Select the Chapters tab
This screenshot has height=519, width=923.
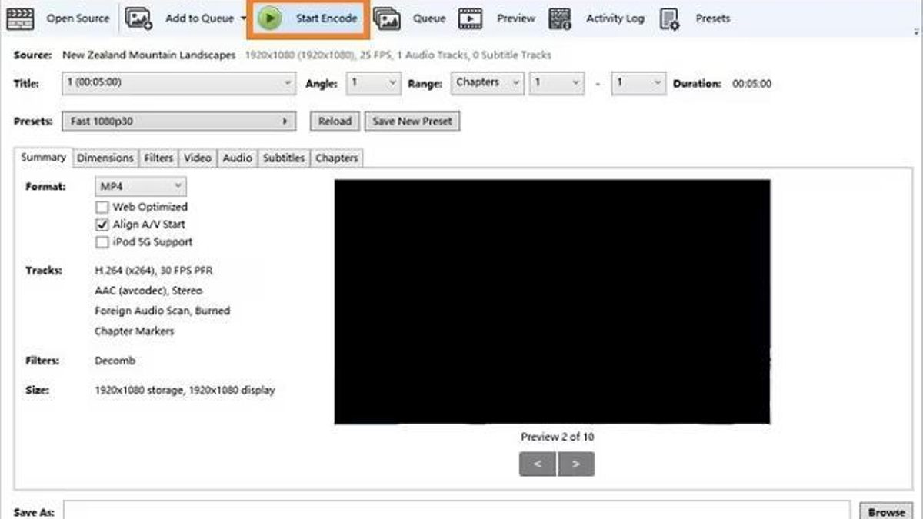coord(337,158)
